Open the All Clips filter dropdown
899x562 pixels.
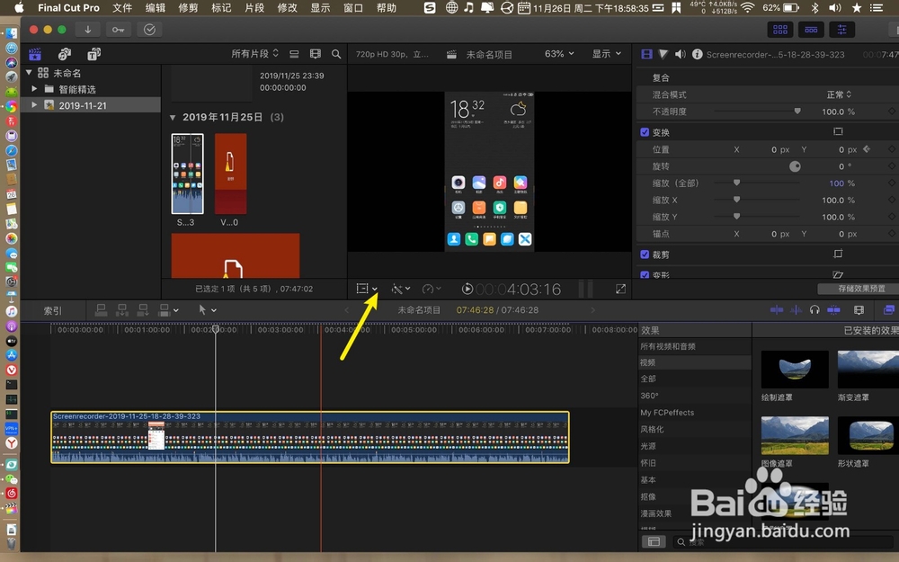point(254,54)
